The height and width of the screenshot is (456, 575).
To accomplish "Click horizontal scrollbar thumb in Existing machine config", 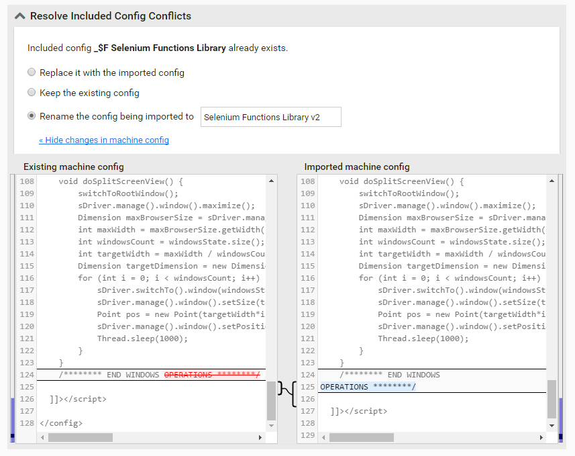I will 81,437.
